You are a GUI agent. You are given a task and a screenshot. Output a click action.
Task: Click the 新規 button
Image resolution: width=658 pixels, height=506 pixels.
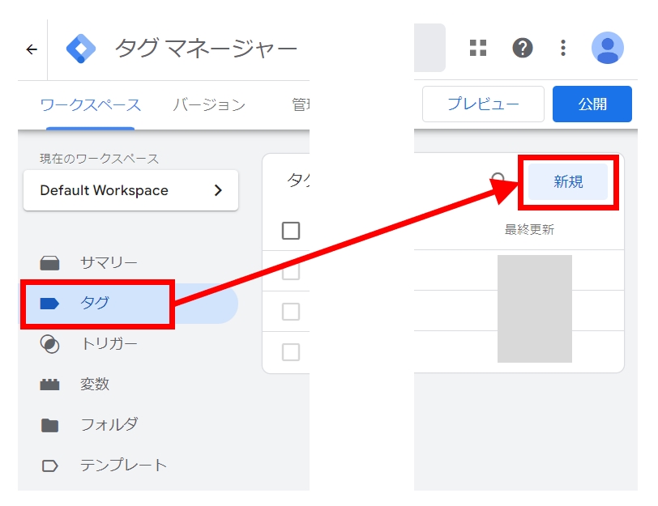point(568,182)
